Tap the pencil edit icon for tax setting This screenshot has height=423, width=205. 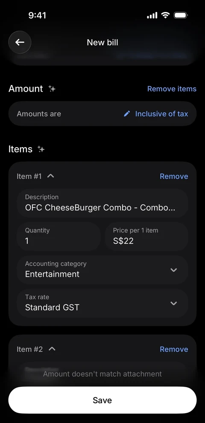point(127,114)
